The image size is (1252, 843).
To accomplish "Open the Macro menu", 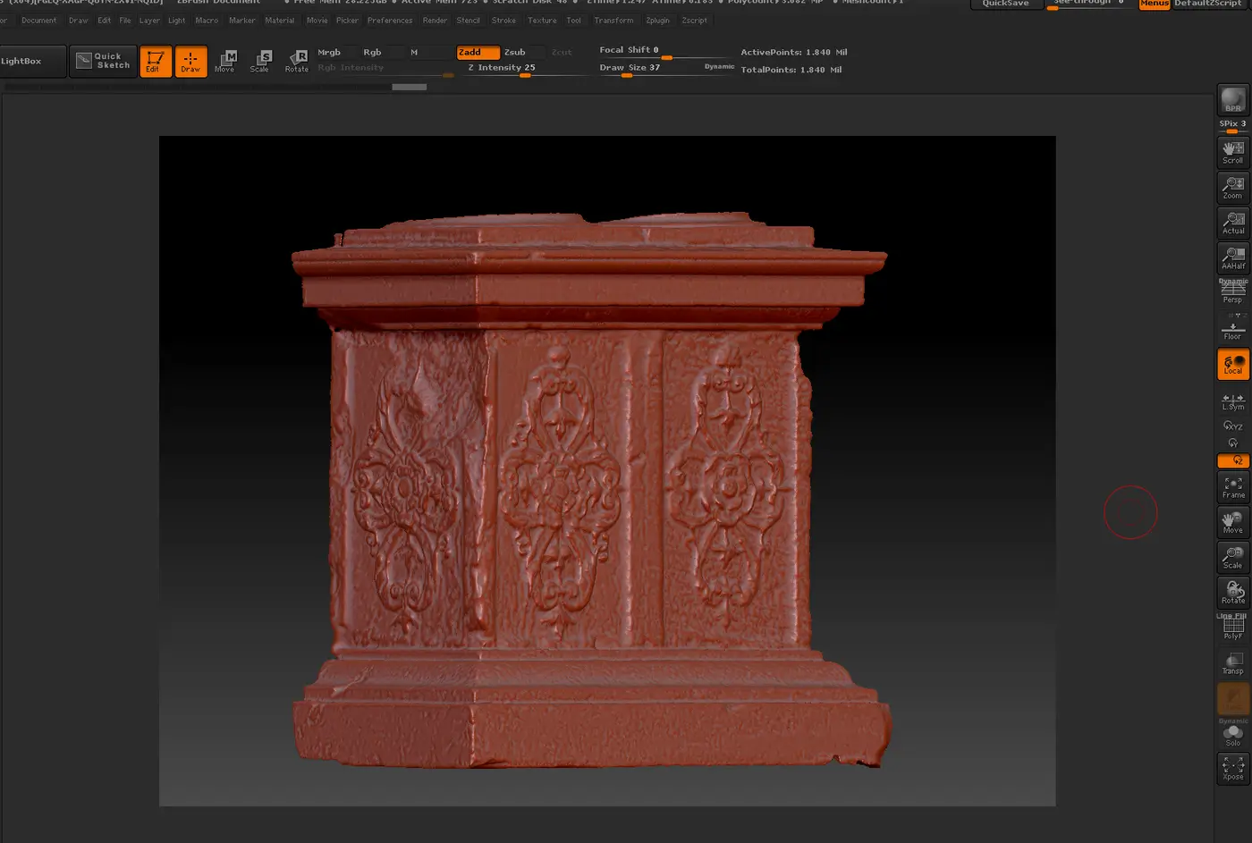I will coord(207,21).
